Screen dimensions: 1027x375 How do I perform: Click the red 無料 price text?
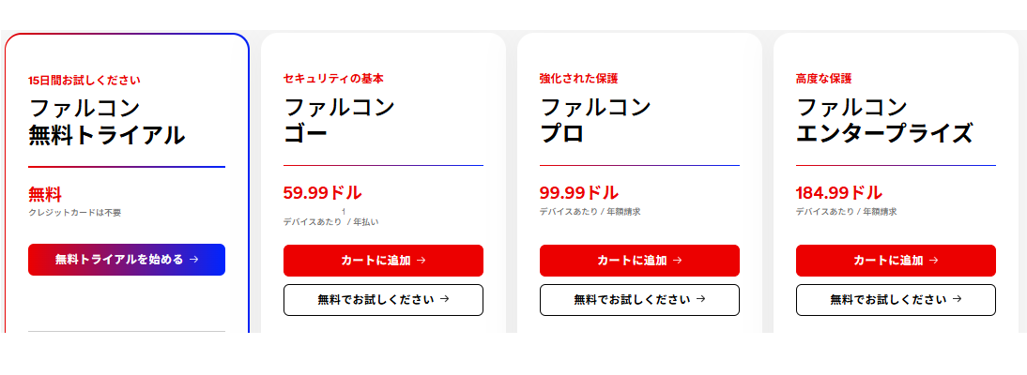[45, 195]
